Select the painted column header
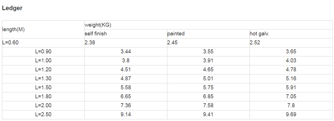The width and height of the screenshot is (334, 121). pos(208,34)
